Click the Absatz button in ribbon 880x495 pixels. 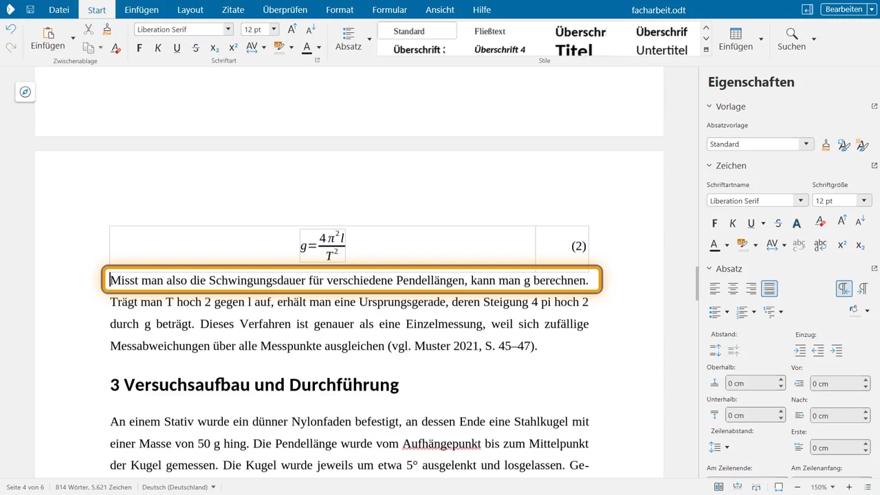[x=349, y=38]
